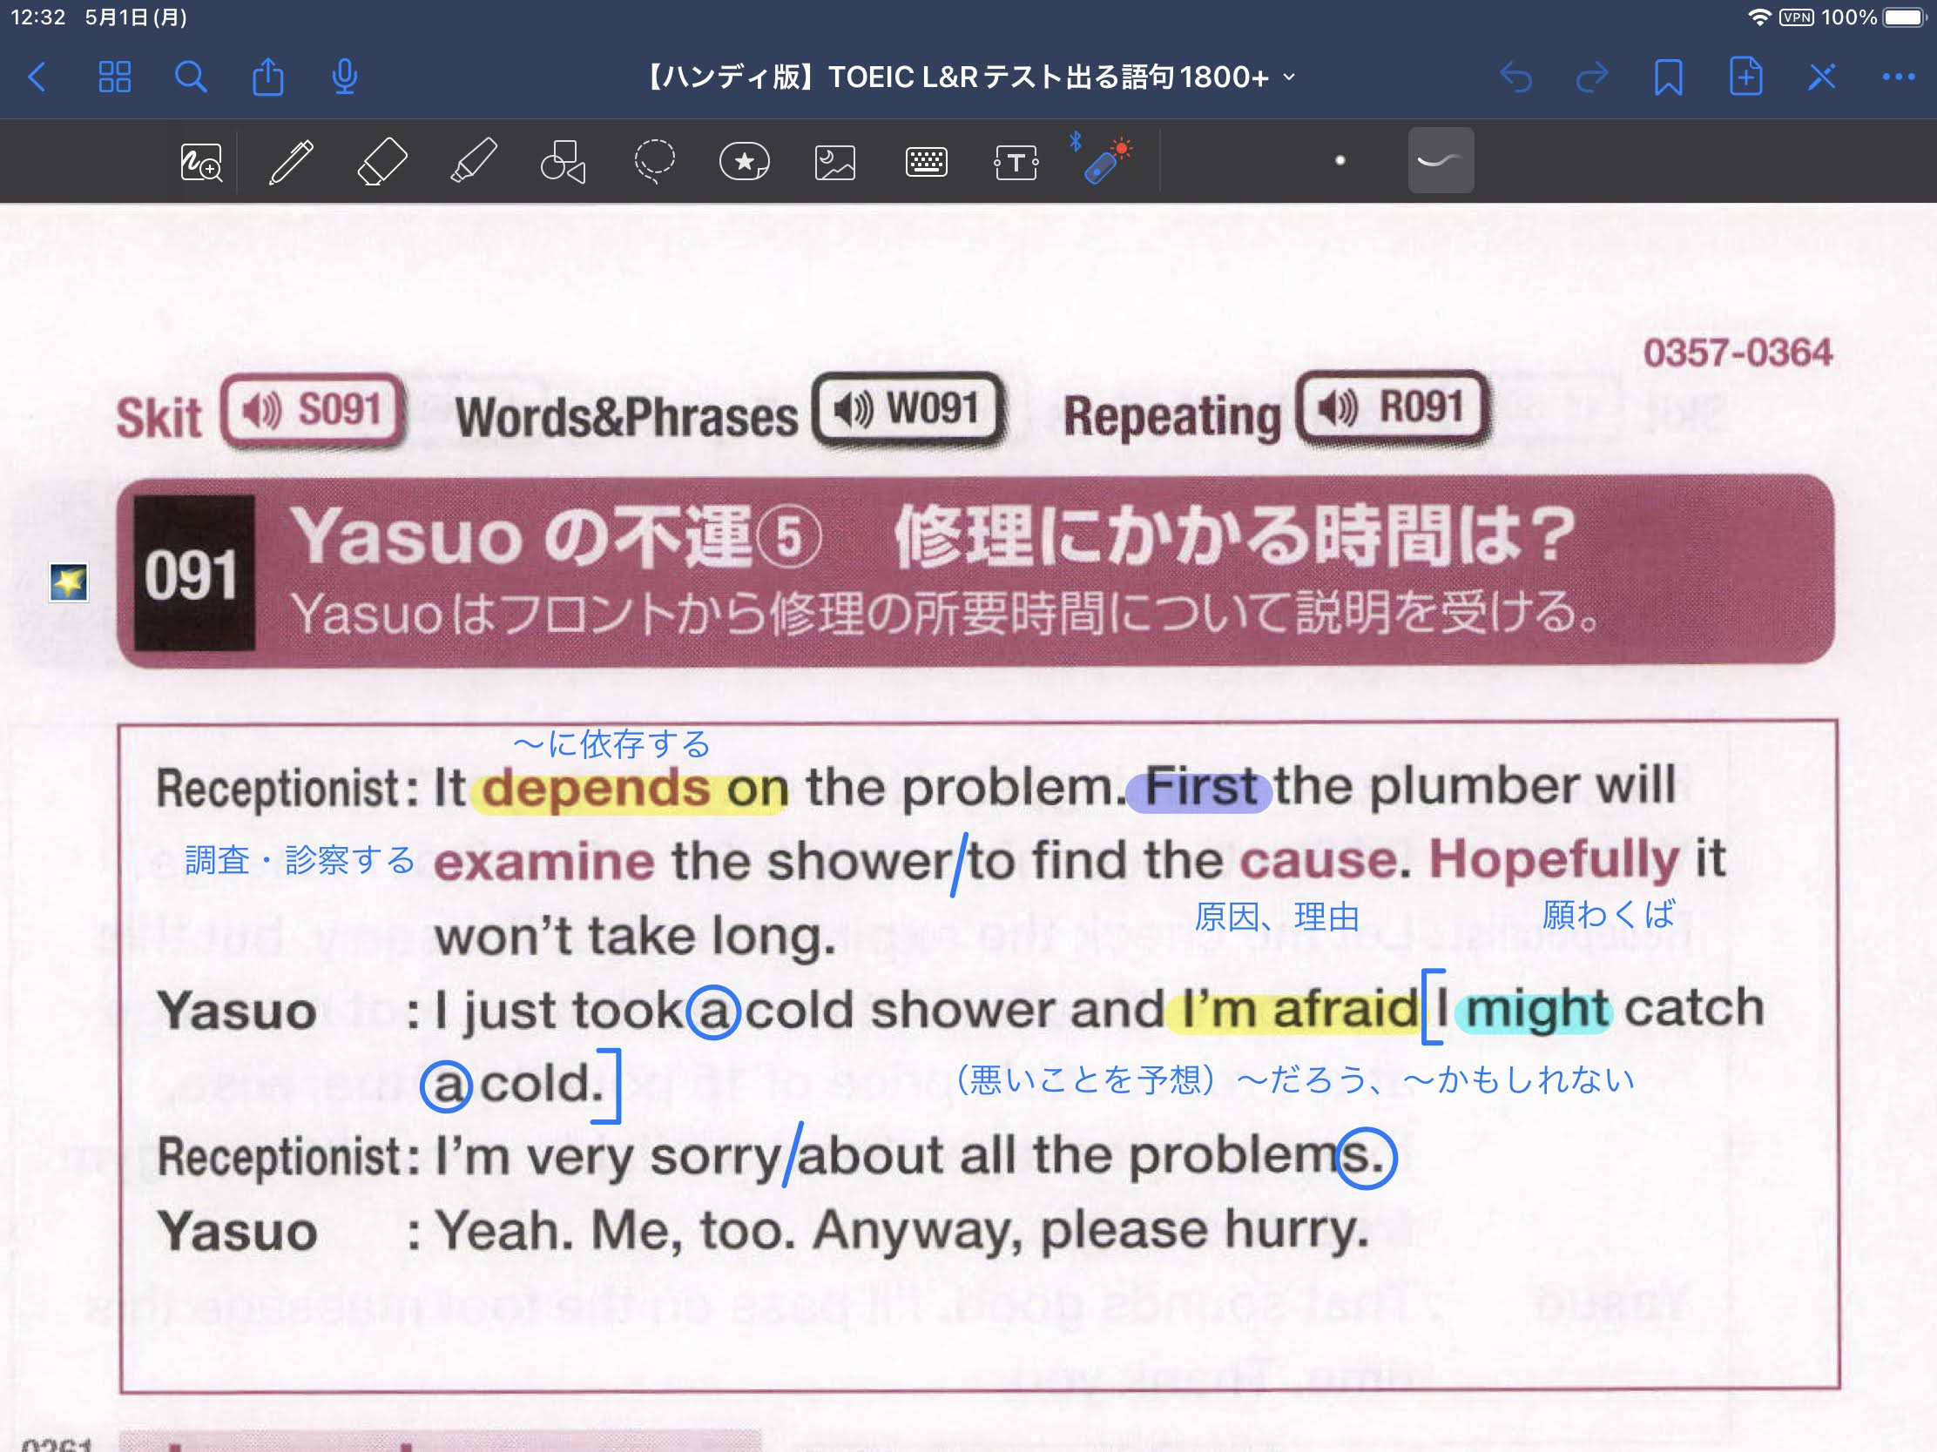Bookmark this page
The height and width of the screenshot is (1452, 1937).
click(1668, 77)
